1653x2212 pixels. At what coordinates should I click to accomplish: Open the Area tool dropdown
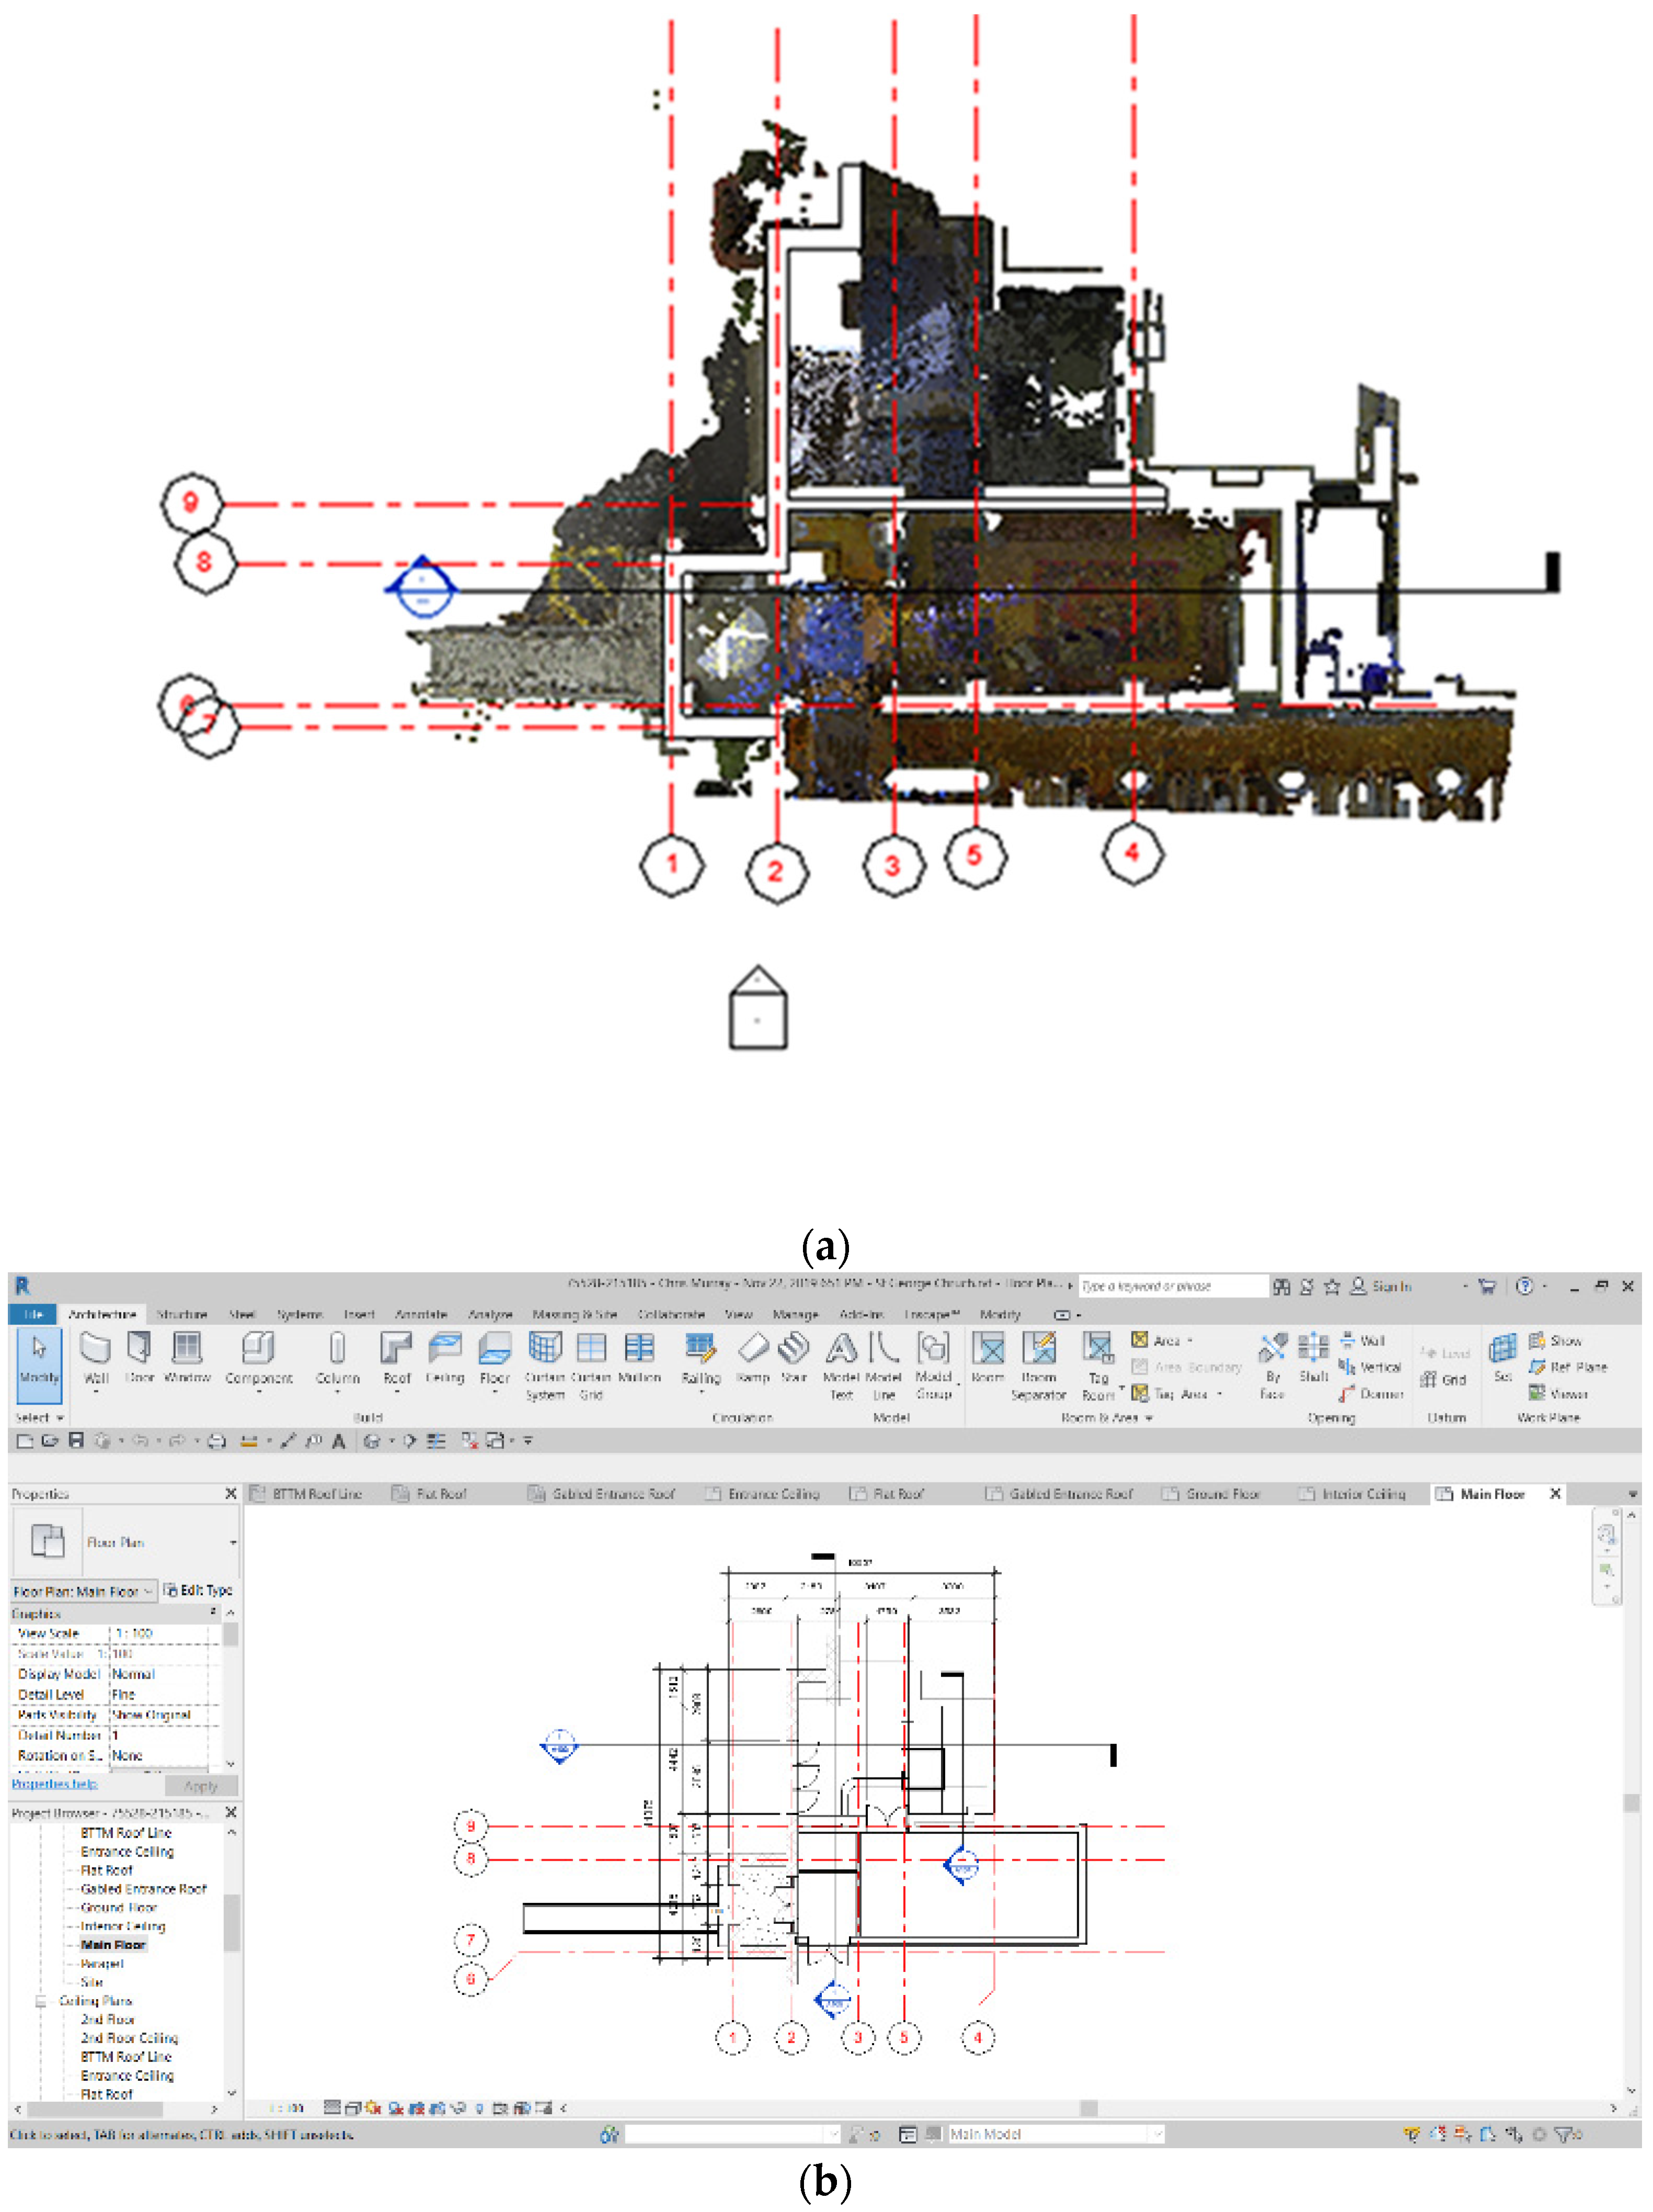pyautogui.click(x=1190, y=1341)
